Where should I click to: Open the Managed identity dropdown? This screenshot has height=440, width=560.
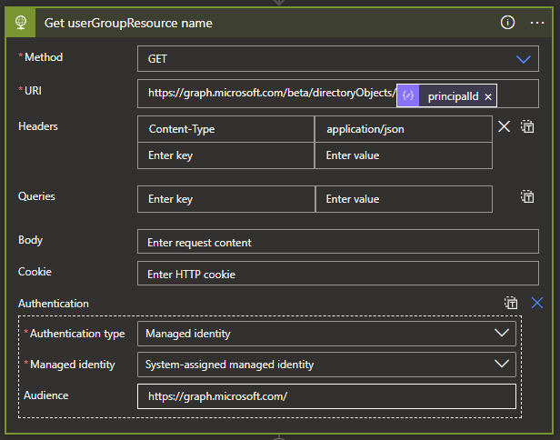[x=501, y=365]
